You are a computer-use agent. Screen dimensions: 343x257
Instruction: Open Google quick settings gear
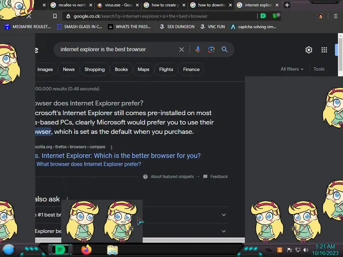[308, 50]
